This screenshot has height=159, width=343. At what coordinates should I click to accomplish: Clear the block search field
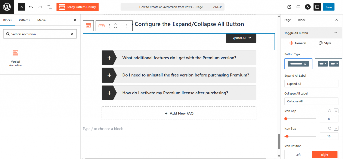[x=72, y=34]
